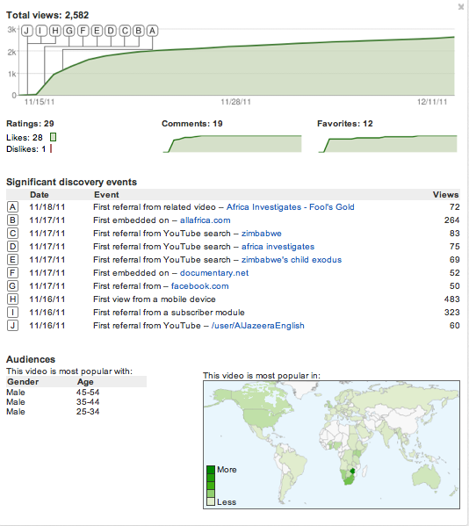The height and width of the screenshot is (526, 469).
Task: Click the 'Total views: 2,582' heading
Action: click(x=47, y=15)
